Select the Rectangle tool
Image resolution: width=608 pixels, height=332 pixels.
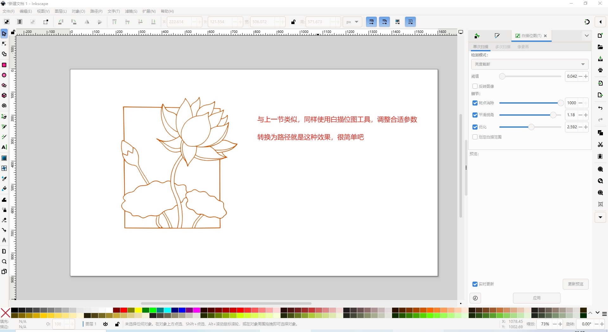[x=4, y=65]
